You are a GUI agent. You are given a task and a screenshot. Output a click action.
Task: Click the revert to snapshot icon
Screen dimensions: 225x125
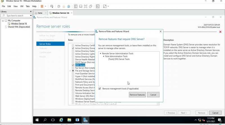click(x=64, y=6)
